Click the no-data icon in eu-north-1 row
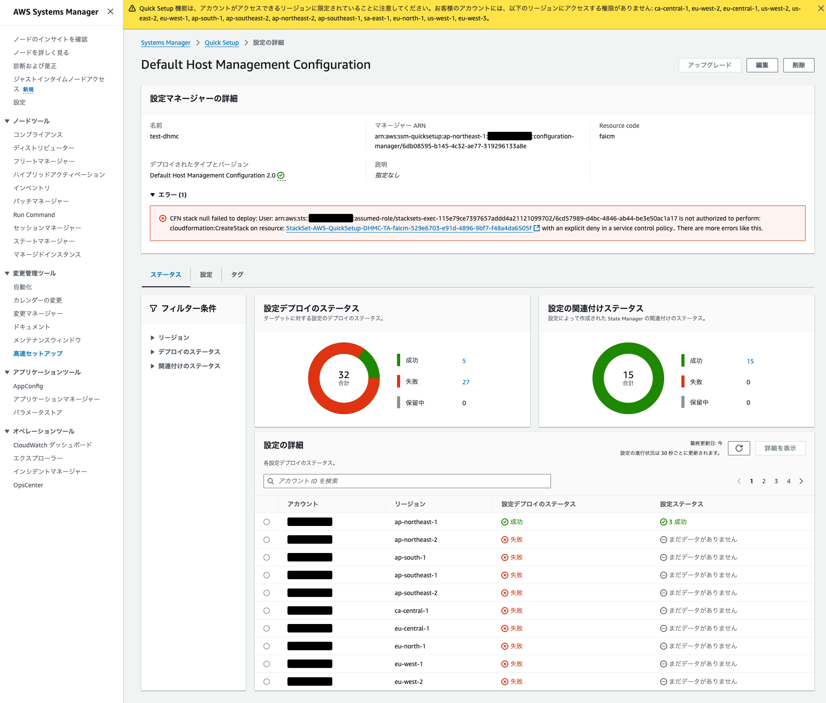Screen dimensions: 826x703 pyautogui.click(x=664, y=646)
